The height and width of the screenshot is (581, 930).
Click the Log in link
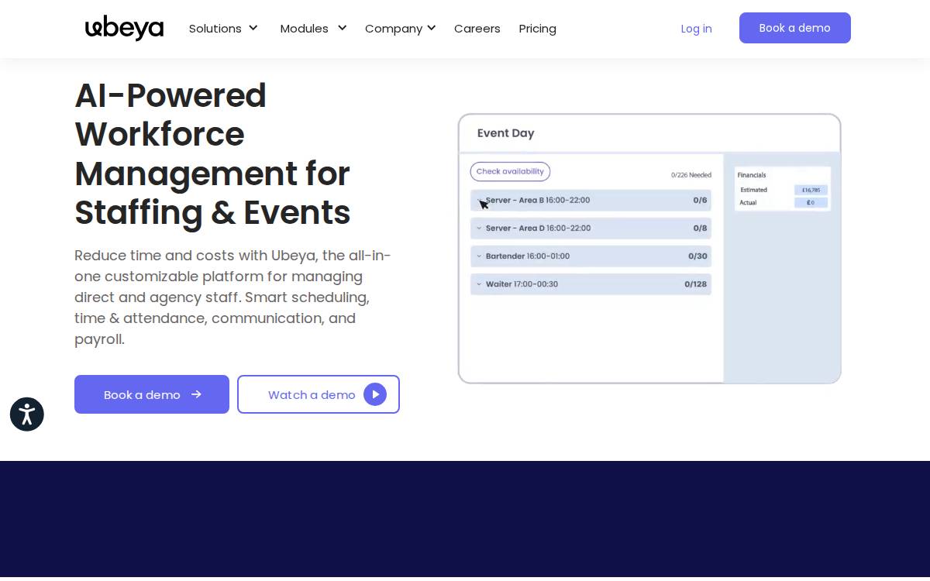tap(697, 29)
